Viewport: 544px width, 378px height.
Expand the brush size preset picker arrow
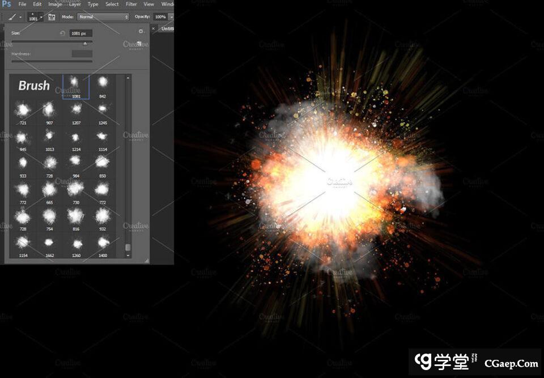click(x=41, y=17)
